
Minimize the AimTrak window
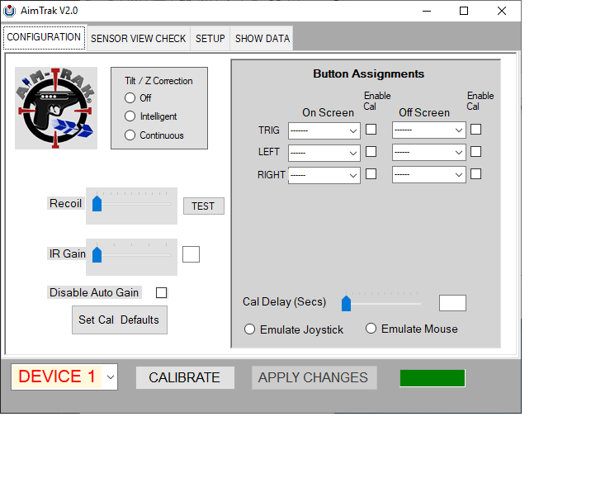(427, 11)
